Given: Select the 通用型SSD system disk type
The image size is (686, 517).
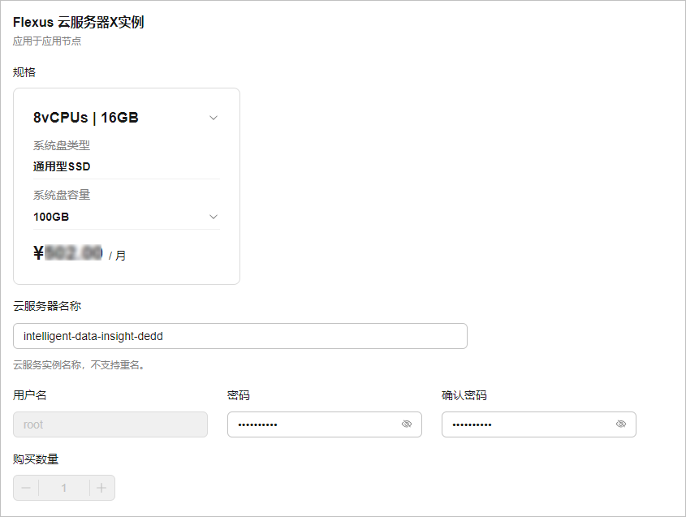Looking at the screenshot, I should 62,166.
